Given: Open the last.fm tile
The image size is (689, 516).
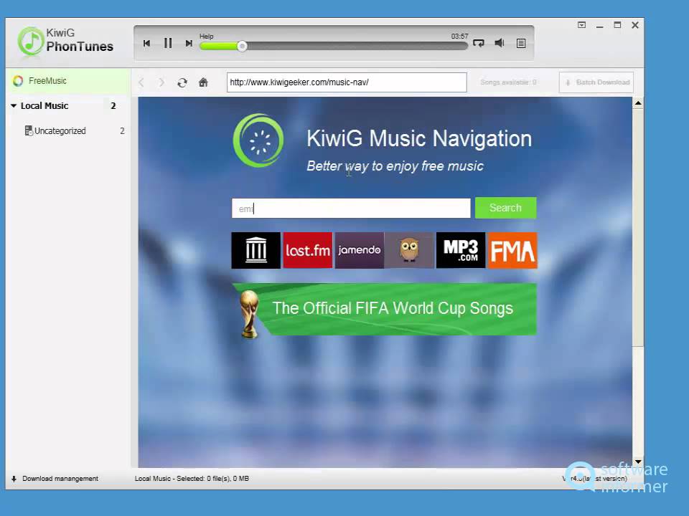Looking at the screenshot, I should click(x=308, y=250).
